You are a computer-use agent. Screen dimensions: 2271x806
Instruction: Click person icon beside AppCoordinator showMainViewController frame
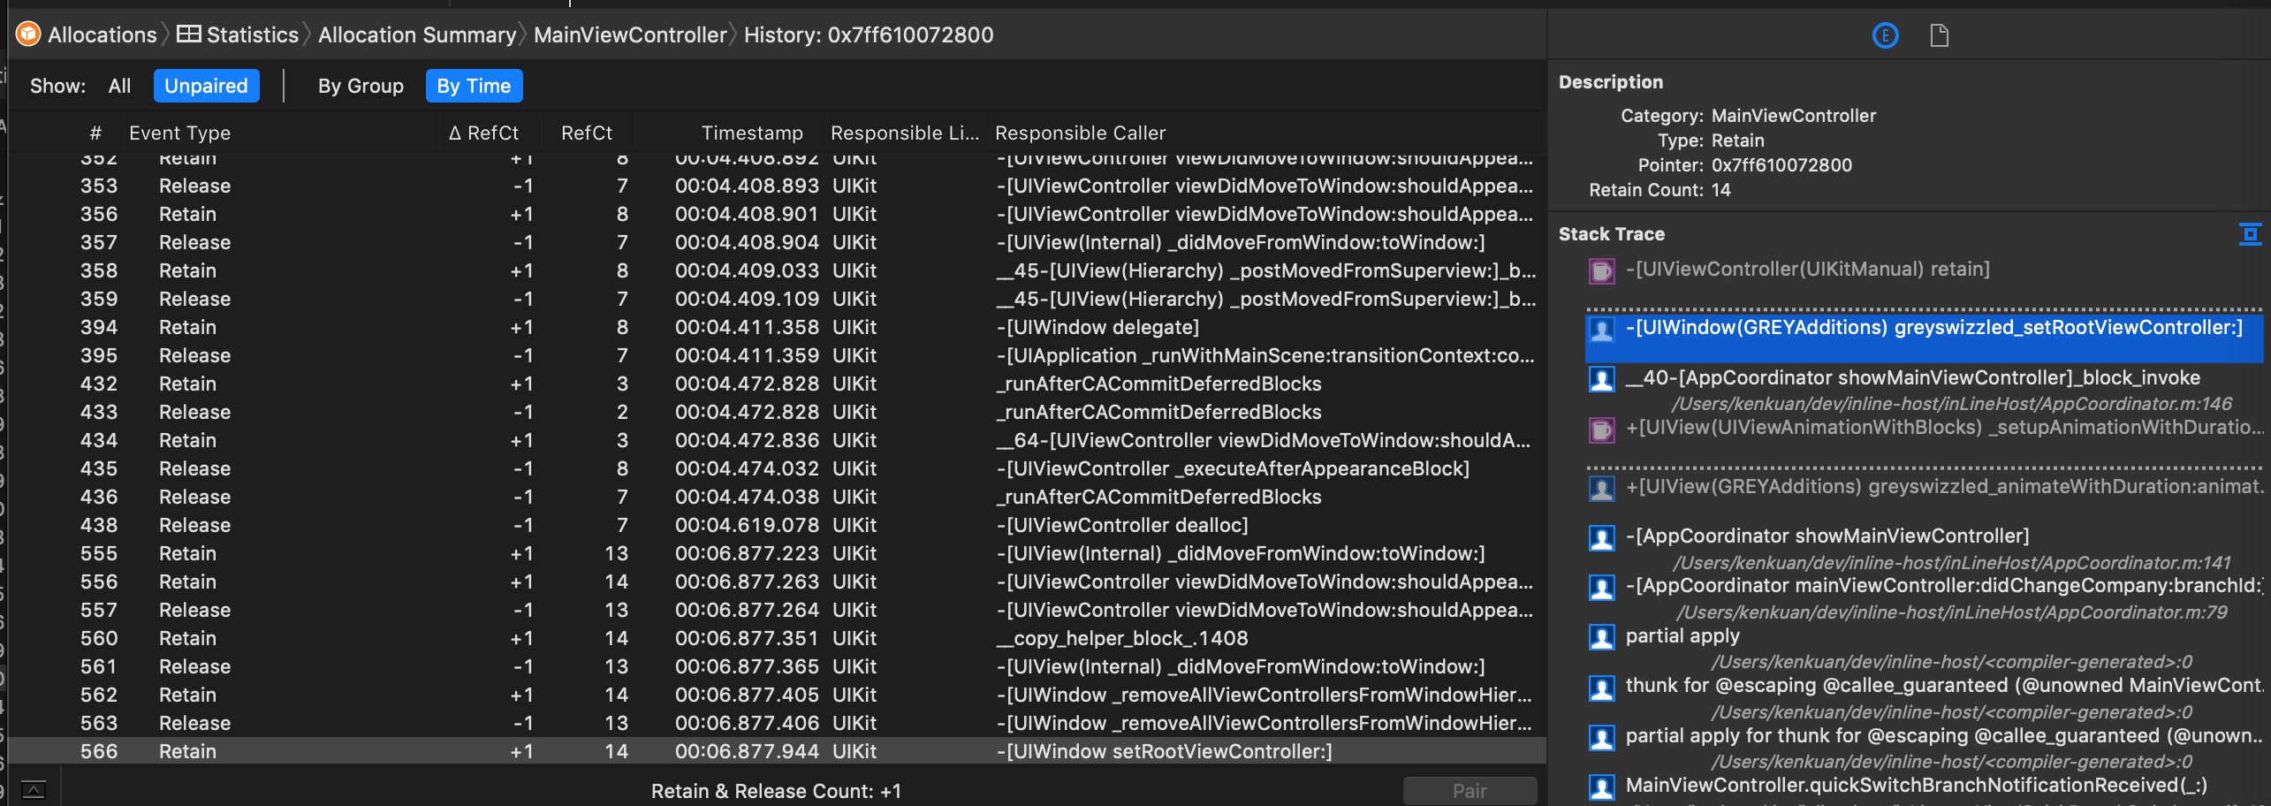tap(1600, 536)
